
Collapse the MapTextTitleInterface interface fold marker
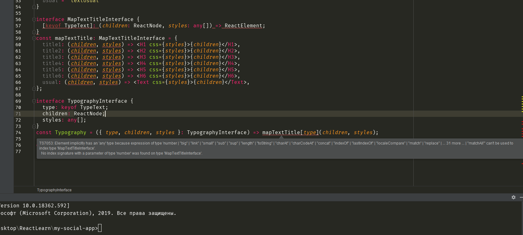tap(34, 19)
